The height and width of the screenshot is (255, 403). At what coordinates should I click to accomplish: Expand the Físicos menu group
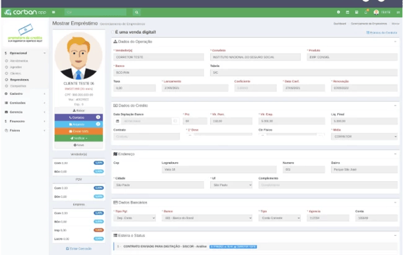tap(25, 130)
